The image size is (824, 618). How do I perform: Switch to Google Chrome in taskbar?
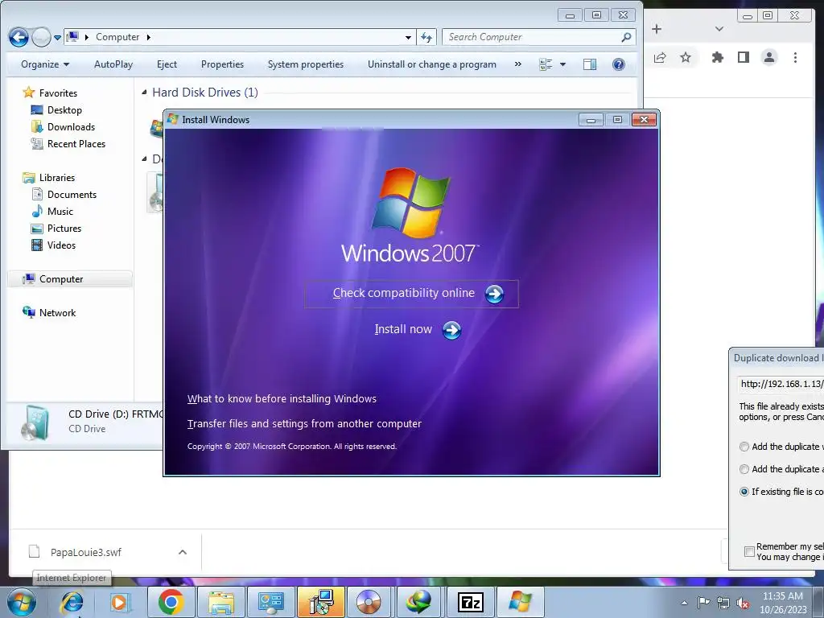171,602
